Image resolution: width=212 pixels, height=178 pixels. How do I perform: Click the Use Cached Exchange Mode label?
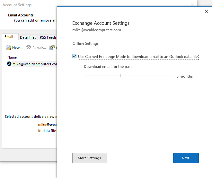tap(138, 57)
